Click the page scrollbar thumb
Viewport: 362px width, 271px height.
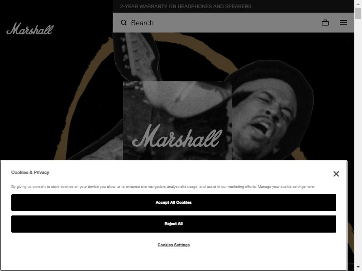click(x=358, y=13)
